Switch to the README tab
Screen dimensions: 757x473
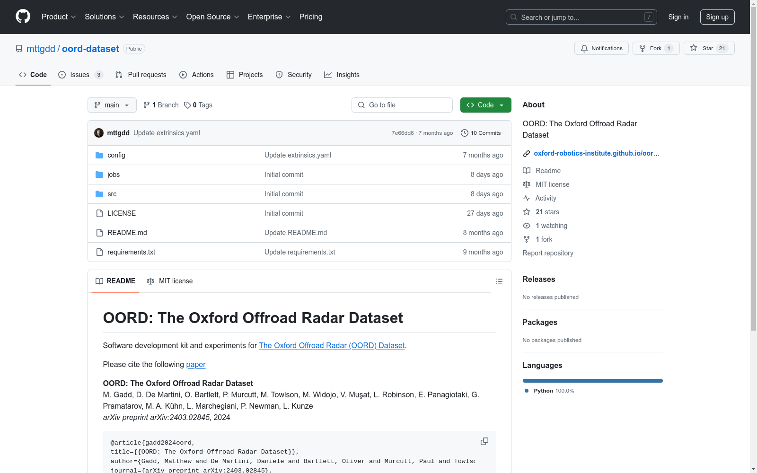115,281
